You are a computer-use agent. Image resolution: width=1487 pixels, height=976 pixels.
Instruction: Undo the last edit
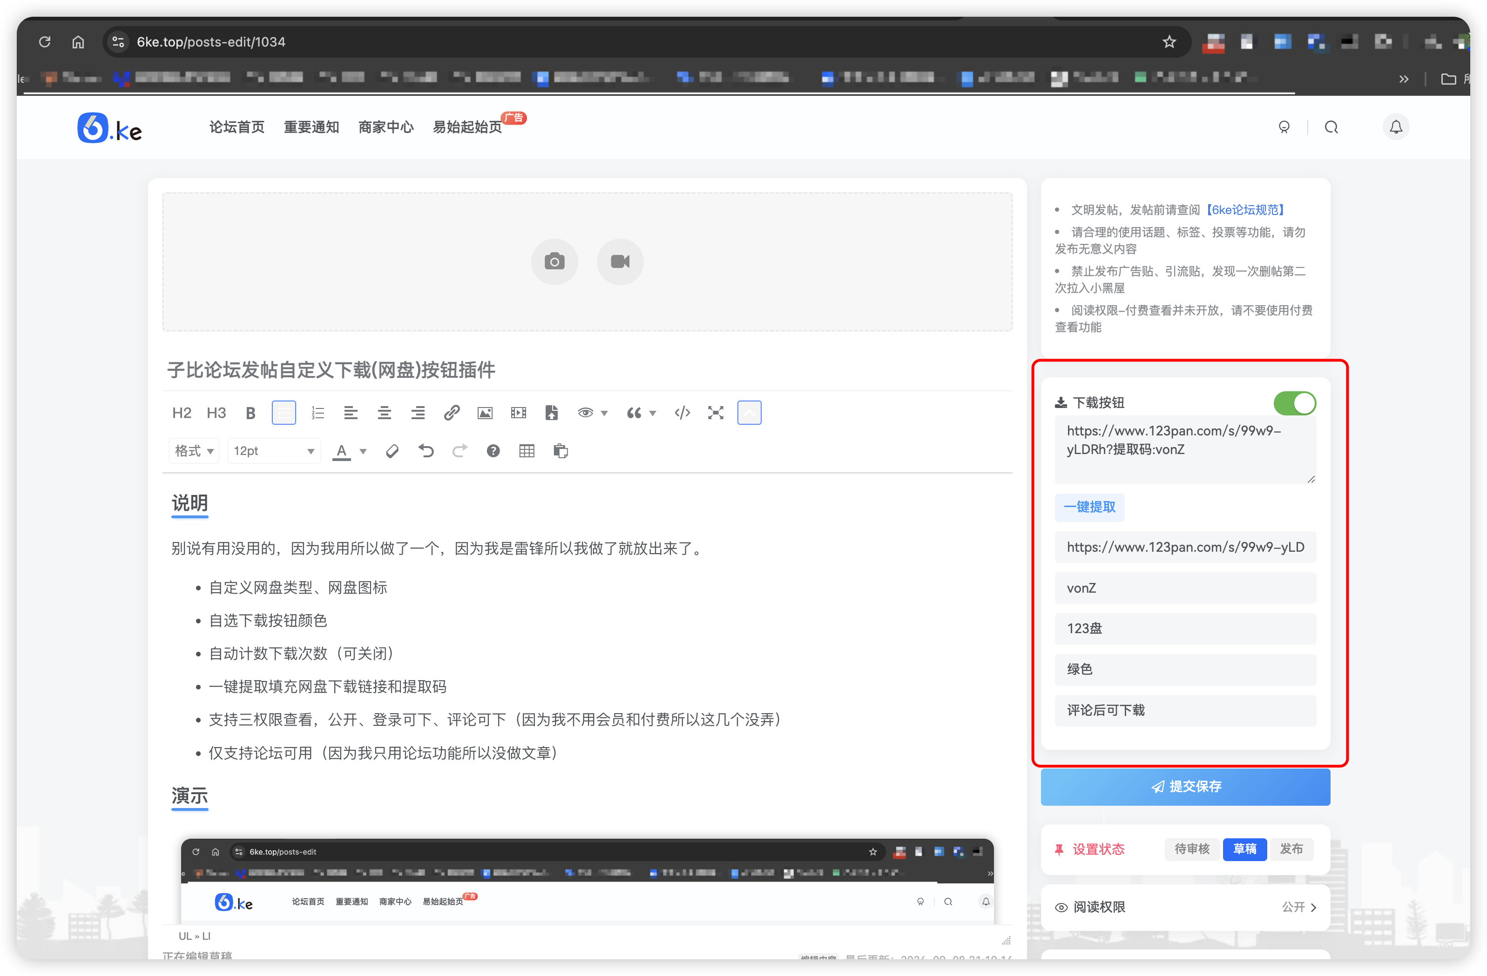pyautogui.click(x=426, y=451)
